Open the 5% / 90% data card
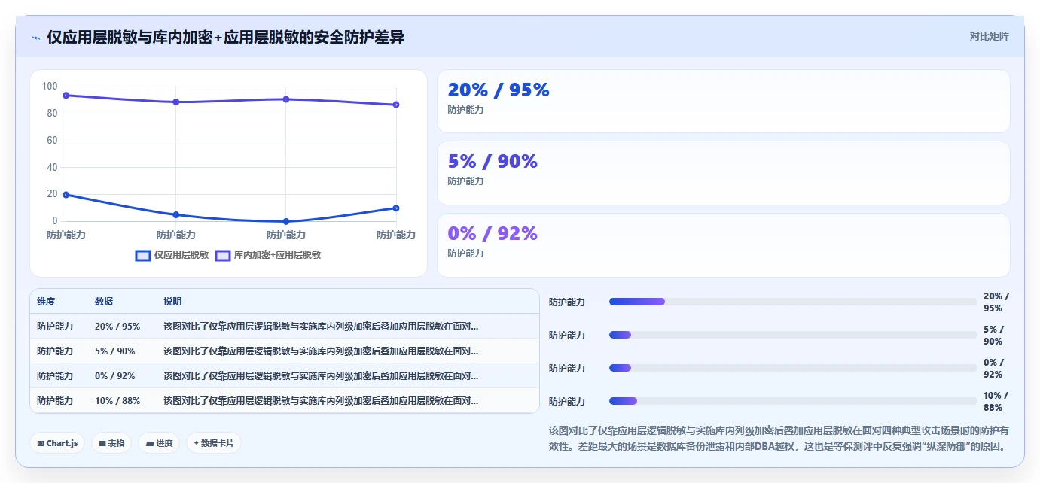This screenshot has width=1040, height=483. coord(723,173)
